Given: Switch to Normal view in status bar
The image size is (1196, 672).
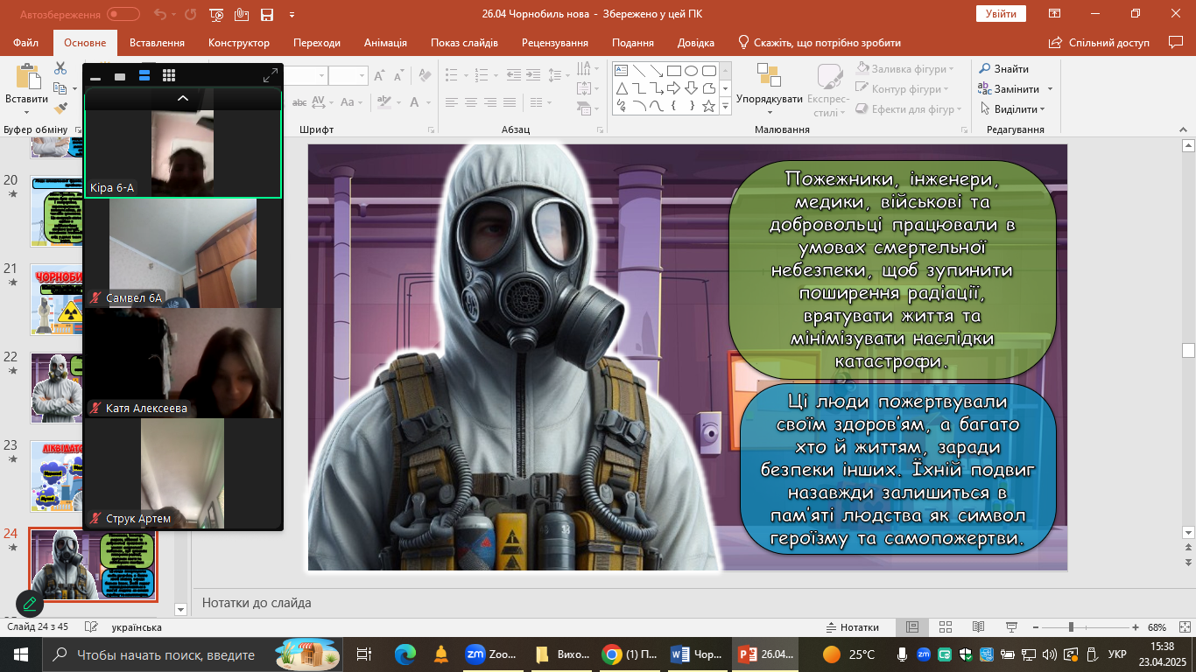Looking at the screenshot, I should click(x=912, y=627).
